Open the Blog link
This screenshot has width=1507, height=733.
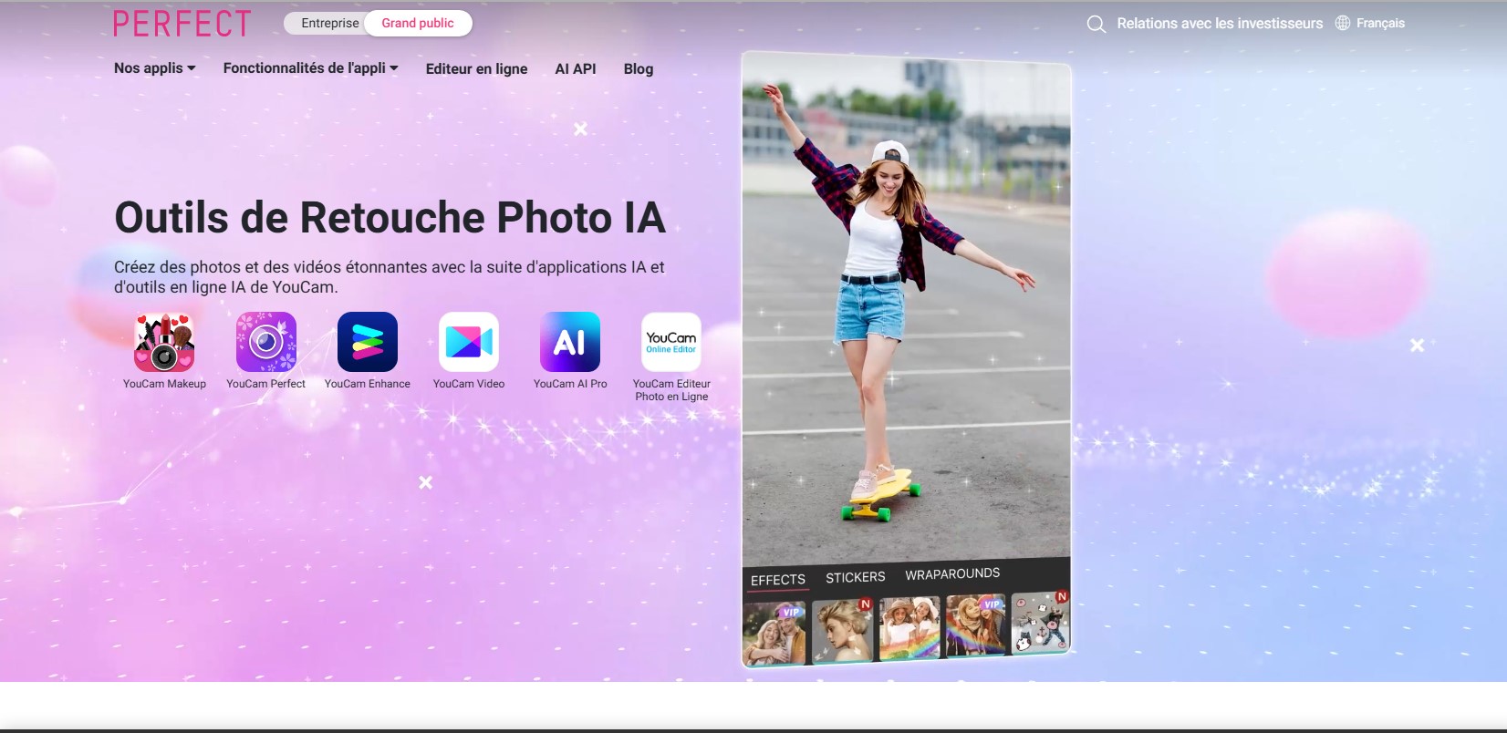[x=638, y=69]
